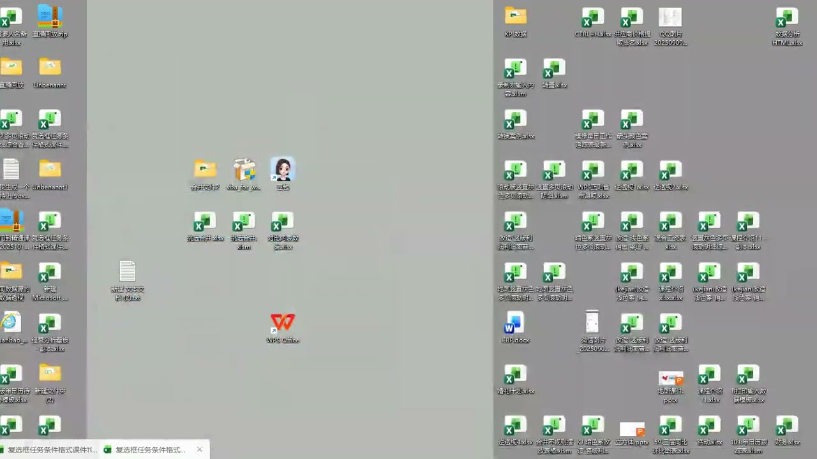Open the 逆透视4.xlsx file
817x459 pixels.
(x=516, y=430)
